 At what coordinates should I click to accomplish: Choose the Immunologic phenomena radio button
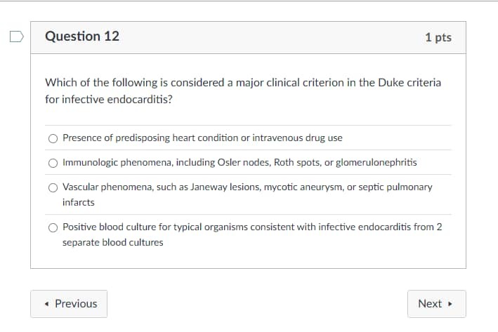click(53, 163)
